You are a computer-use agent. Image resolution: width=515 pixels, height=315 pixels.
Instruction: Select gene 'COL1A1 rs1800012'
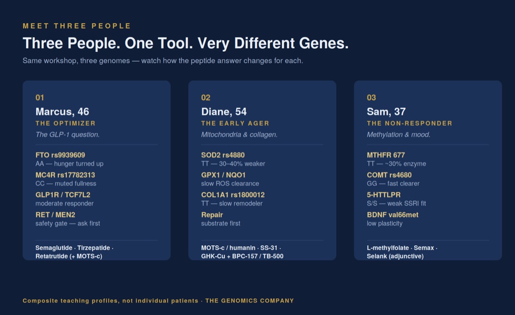(x=233, y=194)
